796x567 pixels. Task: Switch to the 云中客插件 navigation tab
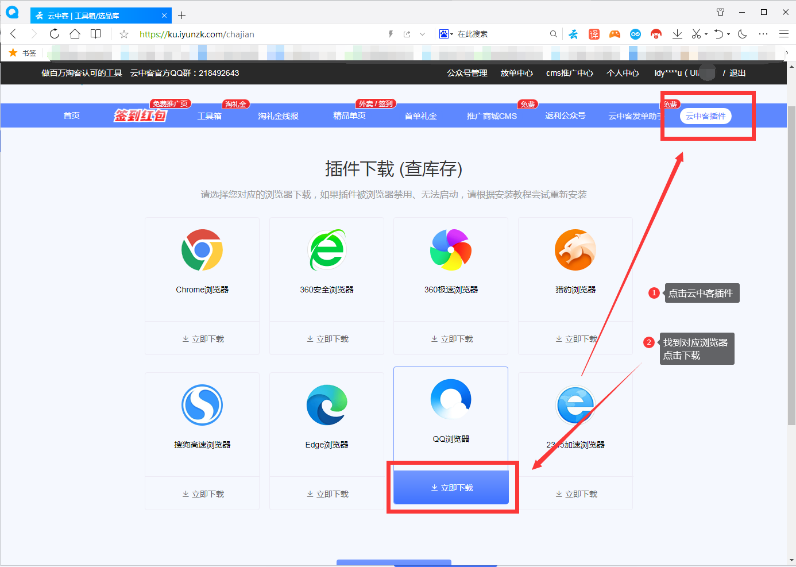point(706,115)
